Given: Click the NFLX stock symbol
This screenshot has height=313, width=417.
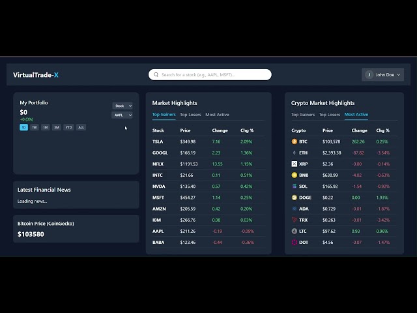Looking at the screenshot, I should (158, 164).
